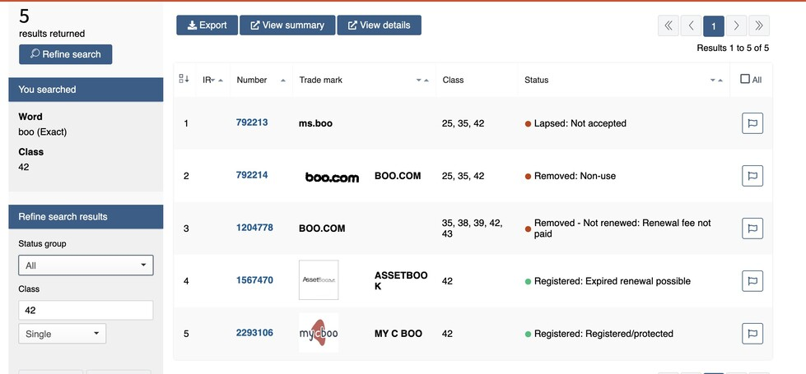The image size is (806, 374).
Task: Open the Single class mode dropdown
Action: coord(63,334)
